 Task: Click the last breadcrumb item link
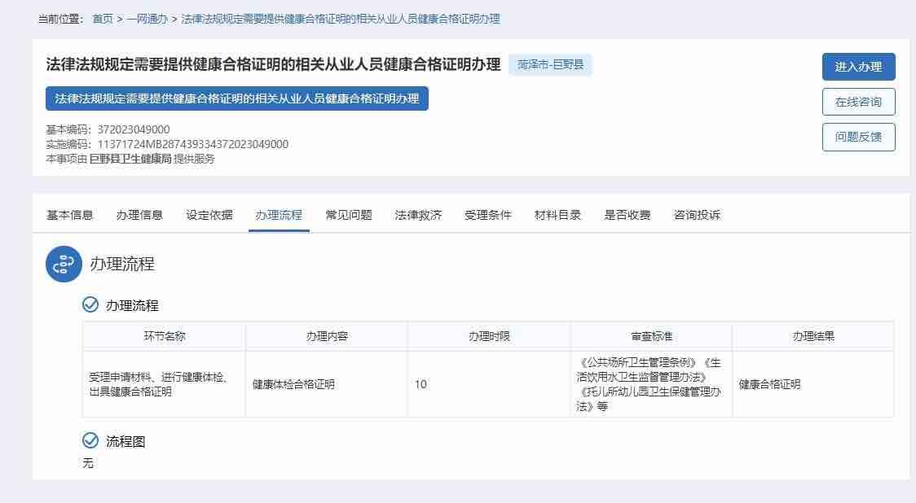click(341, 19)
